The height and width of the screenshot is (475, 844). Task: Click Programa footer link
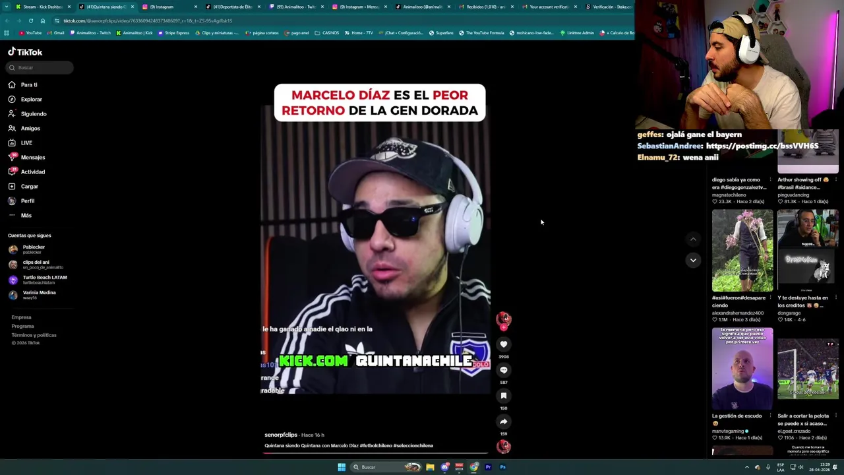pos(22,326)
